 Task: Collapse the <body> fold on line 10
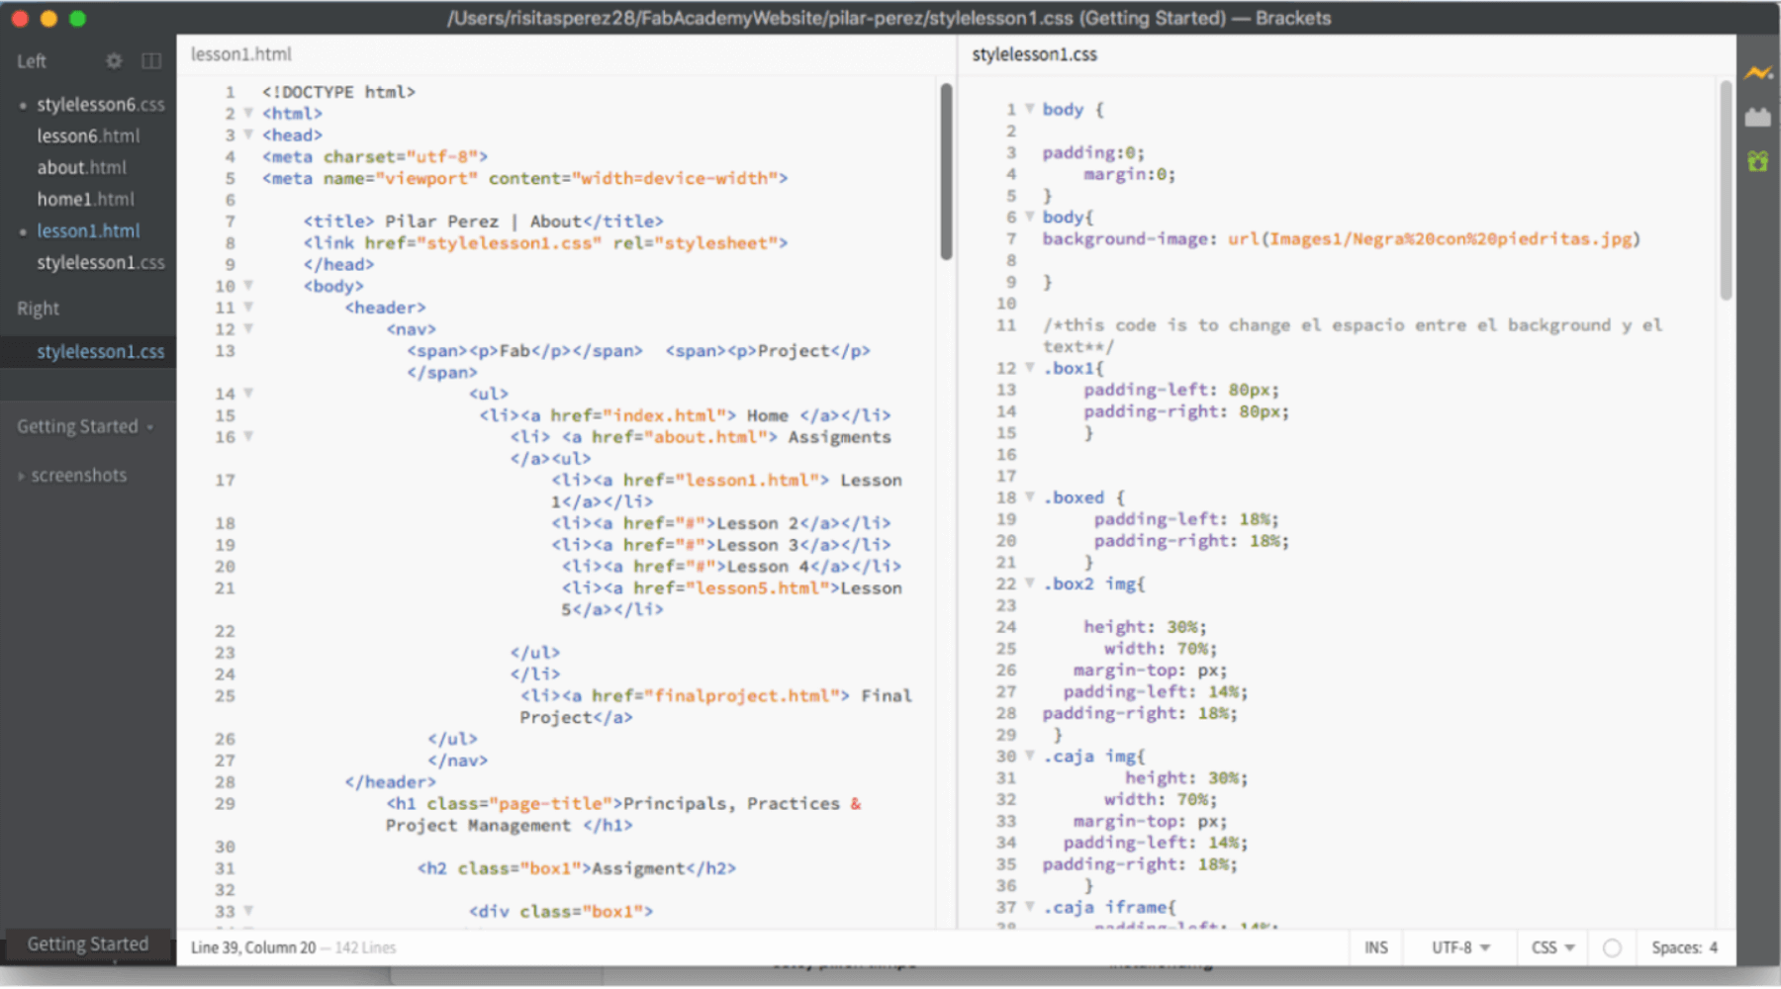248,286
